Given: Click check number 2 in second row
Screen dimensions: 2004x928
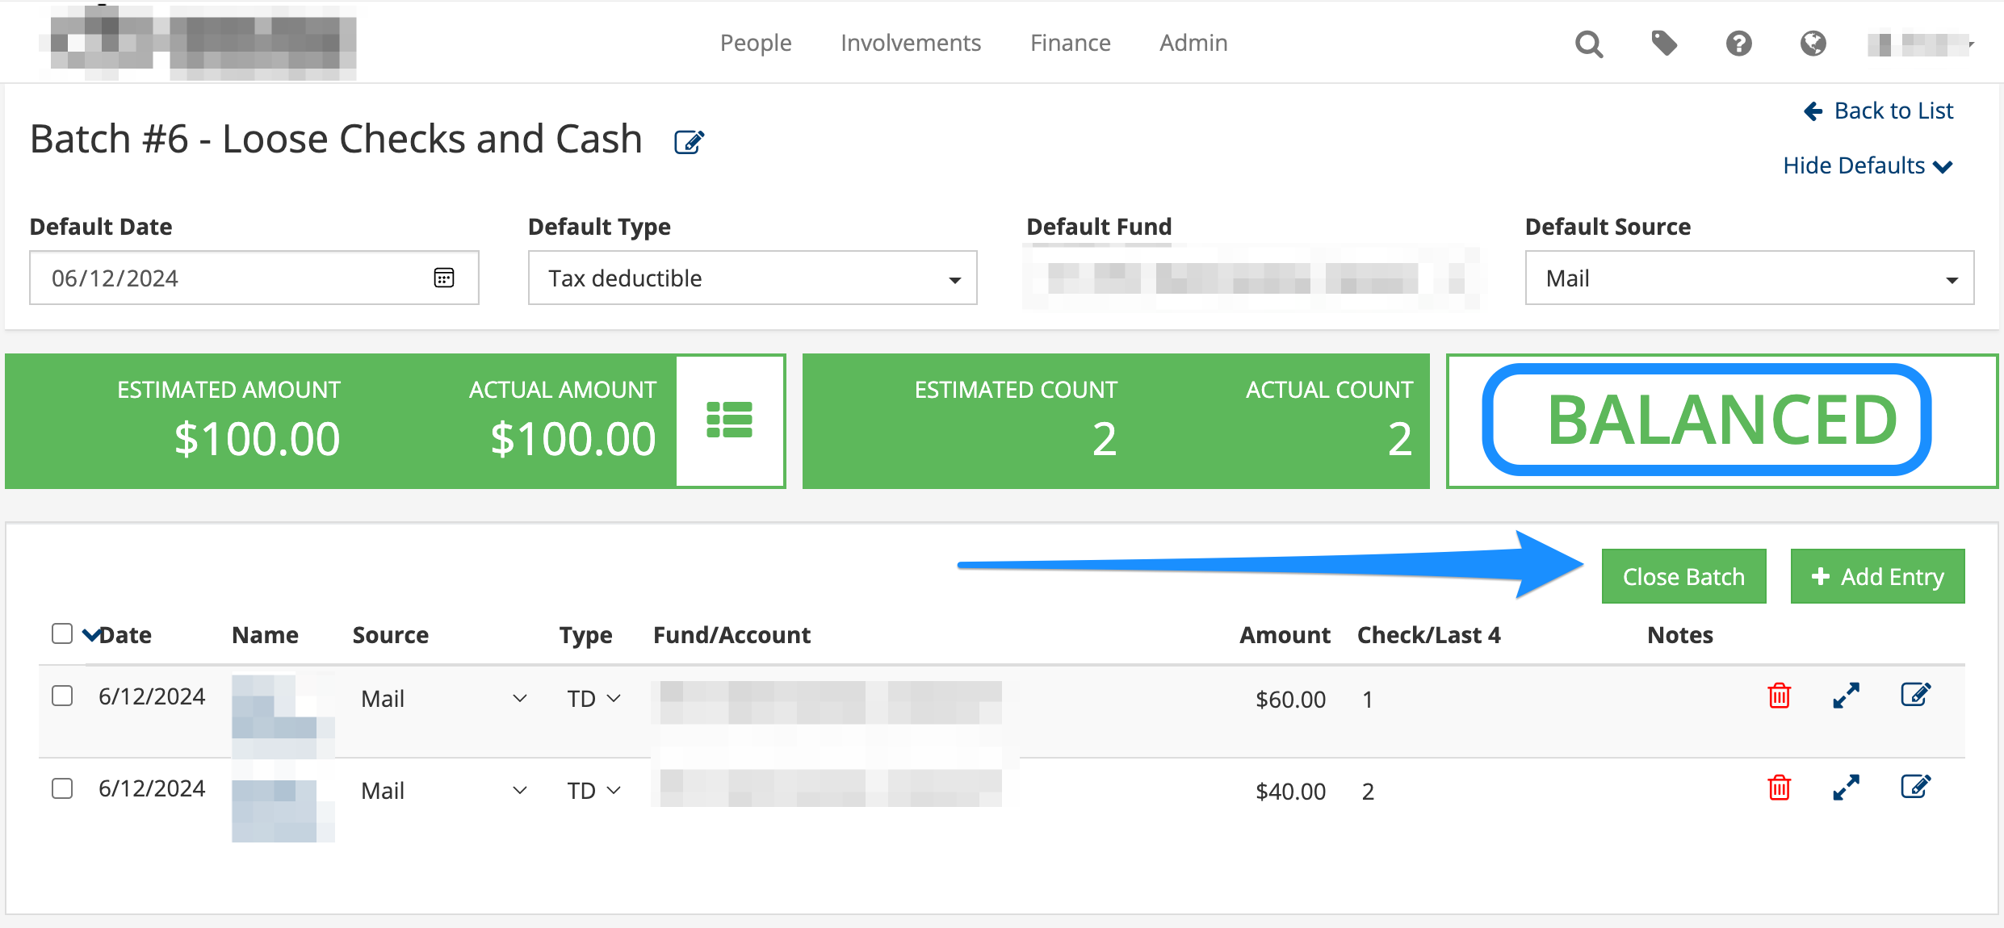Looking at the screenshot, I should (1368, 792).
